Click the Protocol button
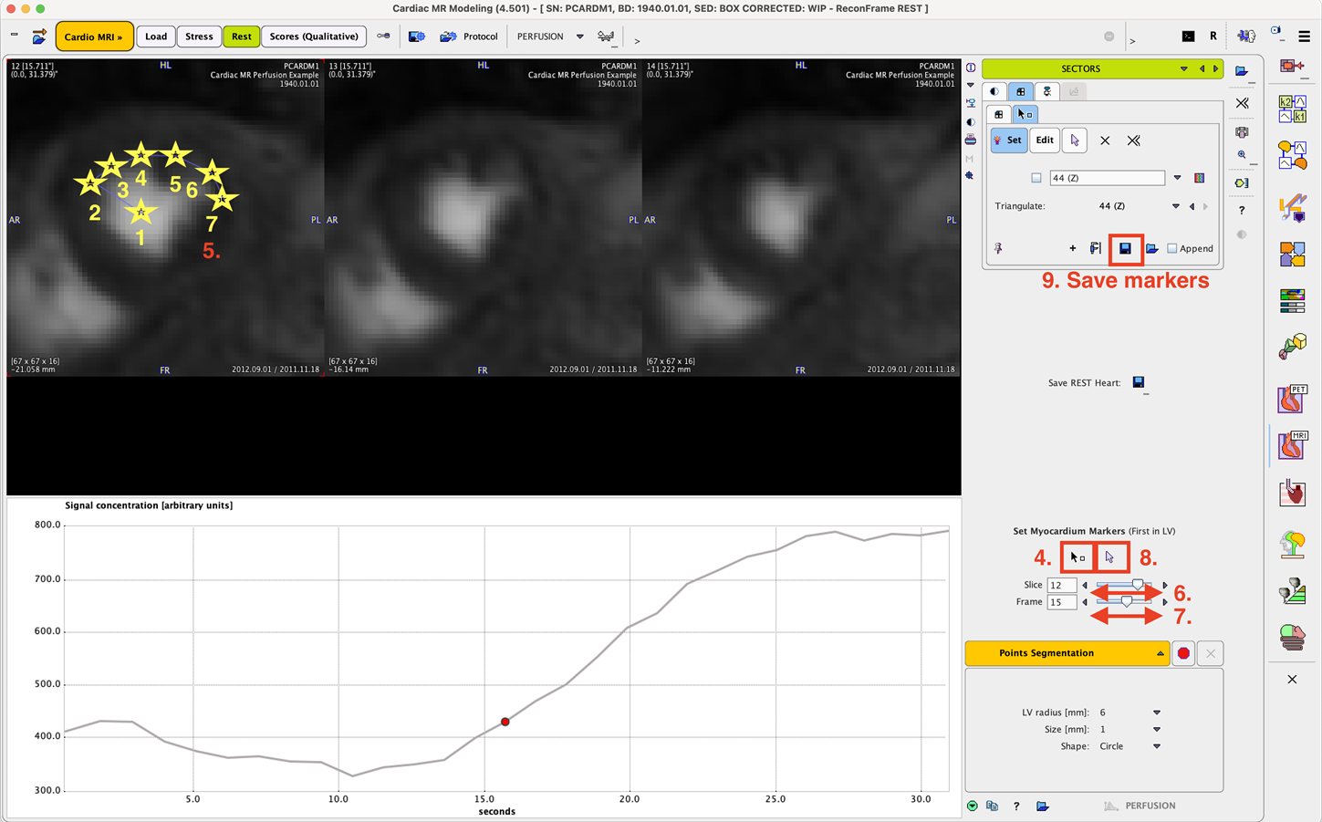Viewport: 1322px width, 822px height. 469,36
